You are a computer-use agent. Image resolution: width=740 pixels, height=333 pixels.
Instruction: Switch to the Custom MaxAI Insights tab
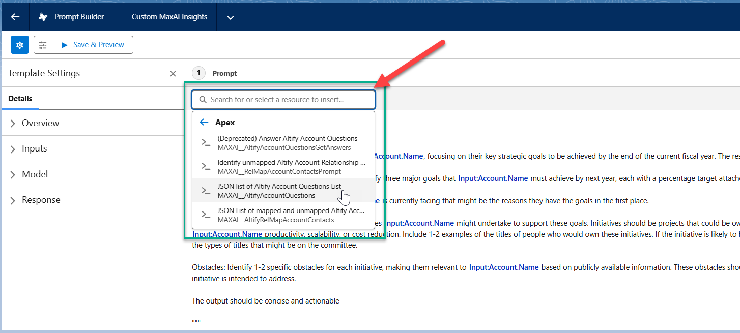coord(169,17)
